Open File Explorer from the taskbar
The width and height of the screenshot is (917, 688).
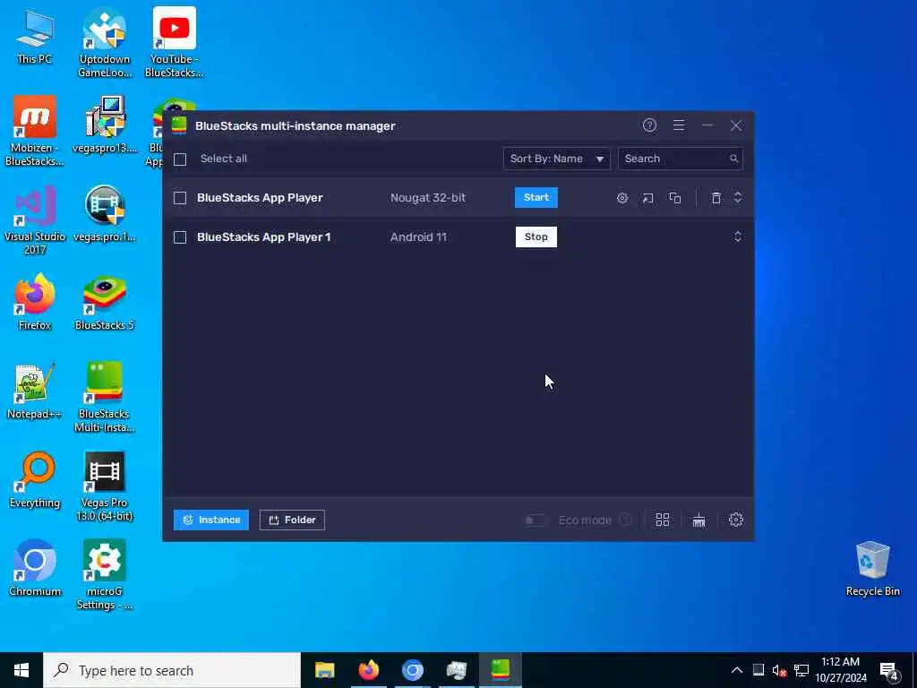[324, 670]
